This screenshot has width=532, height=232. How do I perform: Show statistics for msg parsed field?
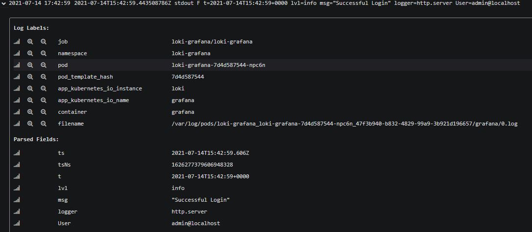point(17,200)
